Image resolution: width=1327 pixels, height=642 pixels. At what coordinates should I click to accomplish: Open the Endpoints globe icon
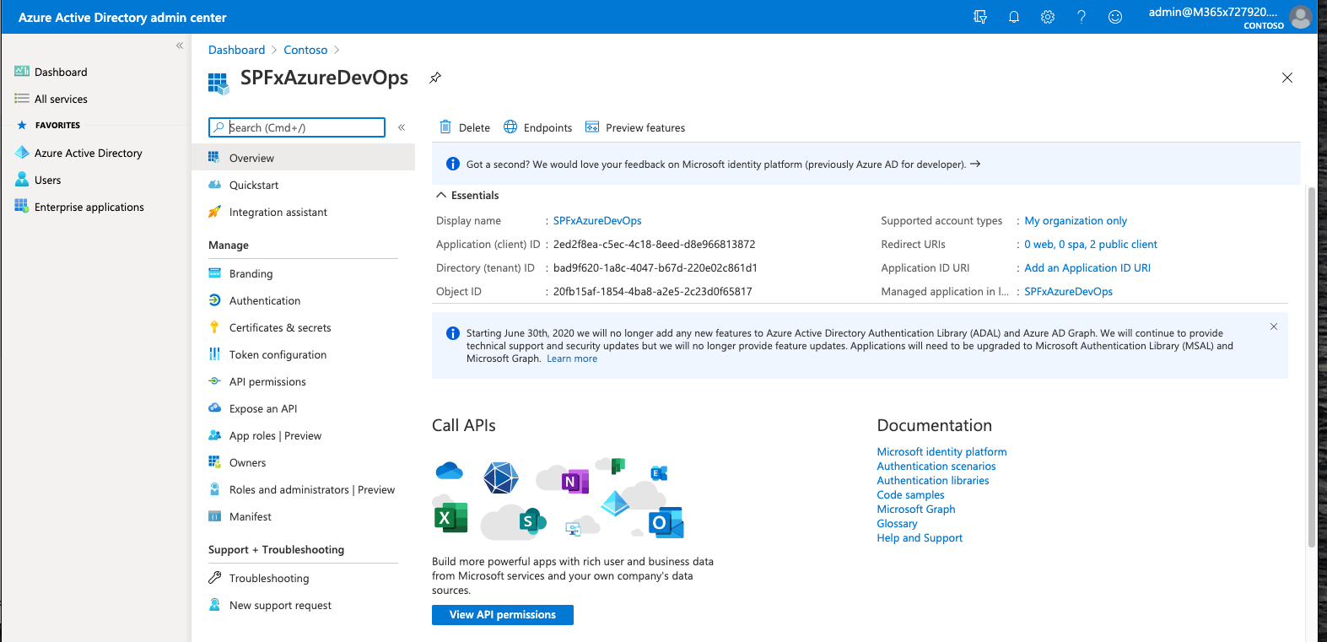pyautogui.click(x=510, y=127)
